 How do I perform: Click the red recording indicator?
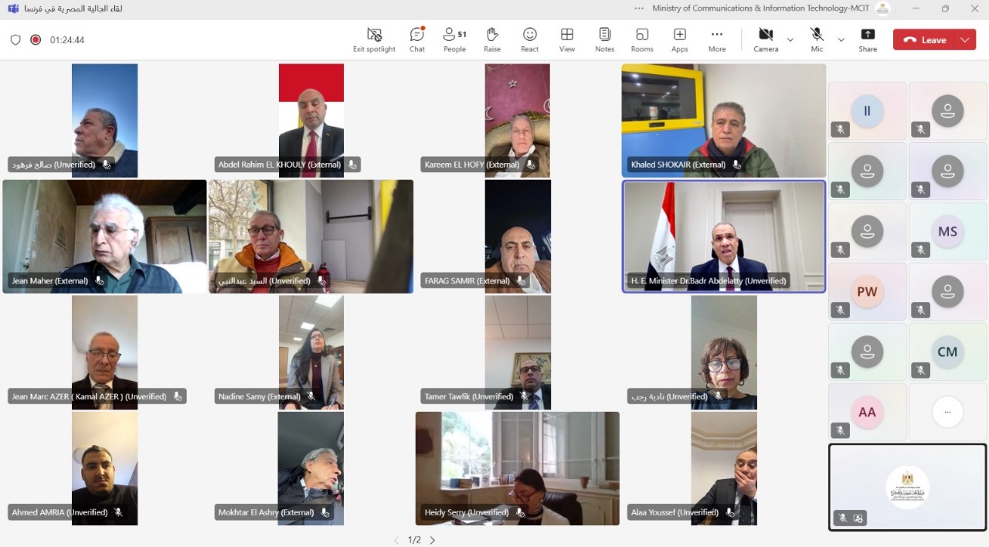36,39
